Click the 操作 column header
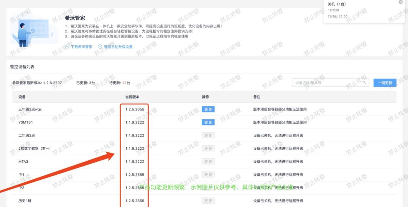 206,97
